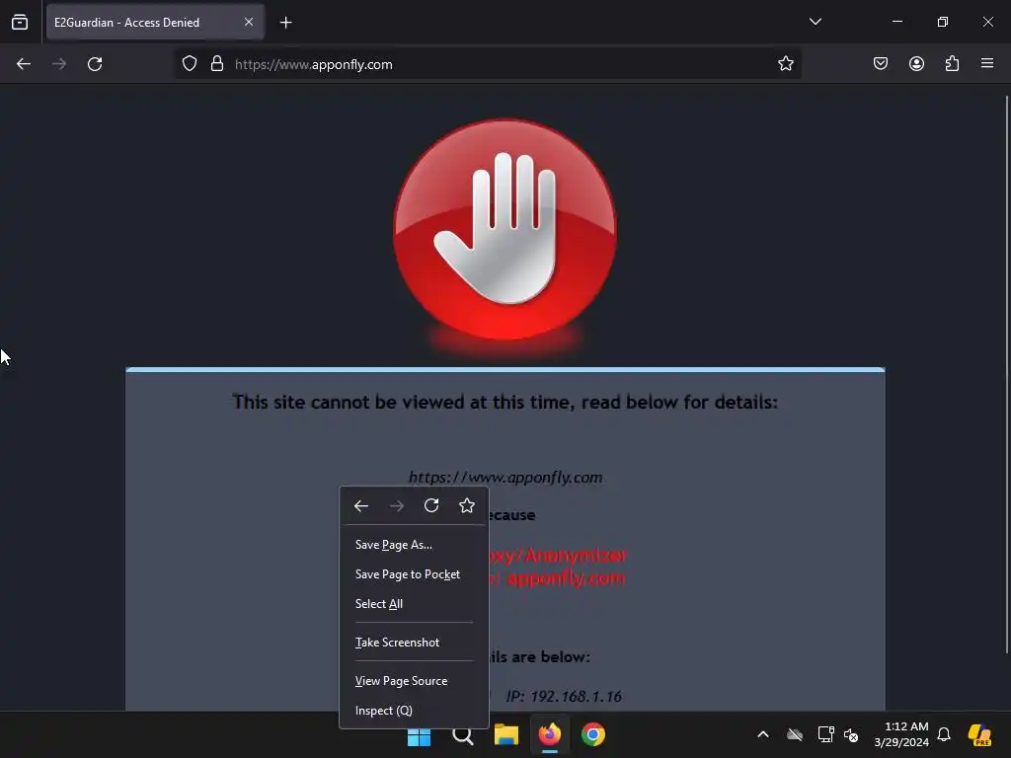Save to Pocket from toolbar icon
The height and width of the screenshot is (758, 1011).
[880, 63]
